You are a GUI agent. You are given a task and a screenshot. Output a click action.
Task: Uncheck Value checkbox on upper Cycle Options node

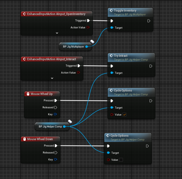tap(124, 115)
